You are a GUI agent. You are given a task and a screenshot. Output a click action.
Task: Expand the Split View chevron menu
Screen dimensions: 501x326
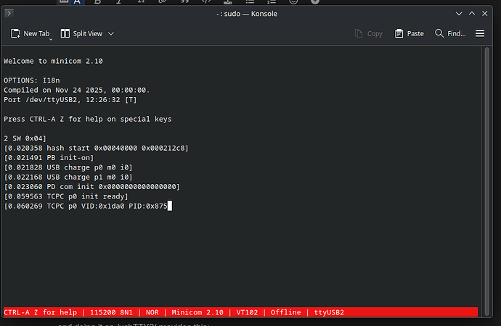[111, 33]
